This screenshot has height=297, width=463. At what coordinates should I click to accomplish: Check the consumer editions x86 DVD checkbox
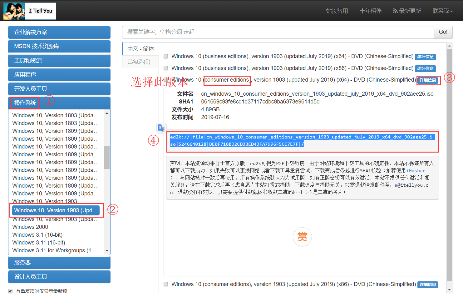point(165,284)
